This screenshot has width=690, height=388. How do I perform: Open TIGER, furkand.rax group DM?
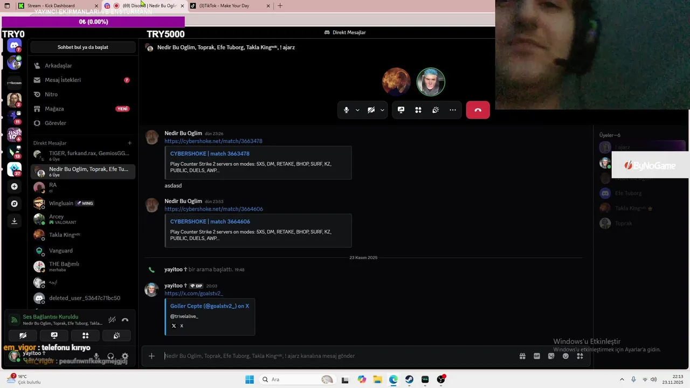82,156
